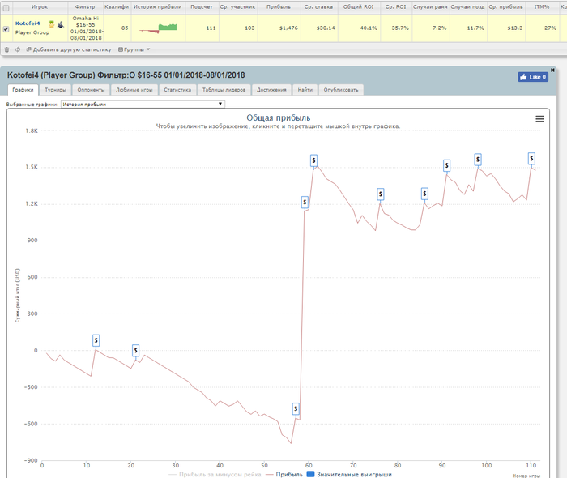567x478 pixels.
Task: Click the shark icon beside Kotofei4
Action: point(61,24)
